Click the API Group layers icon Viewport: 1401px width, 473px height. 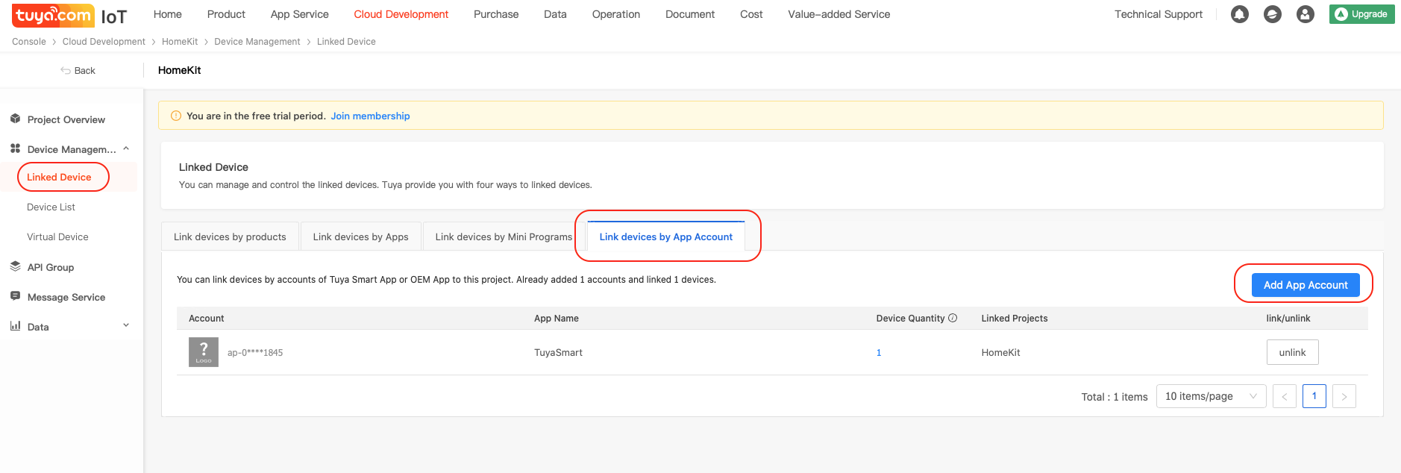pos(15,266)
